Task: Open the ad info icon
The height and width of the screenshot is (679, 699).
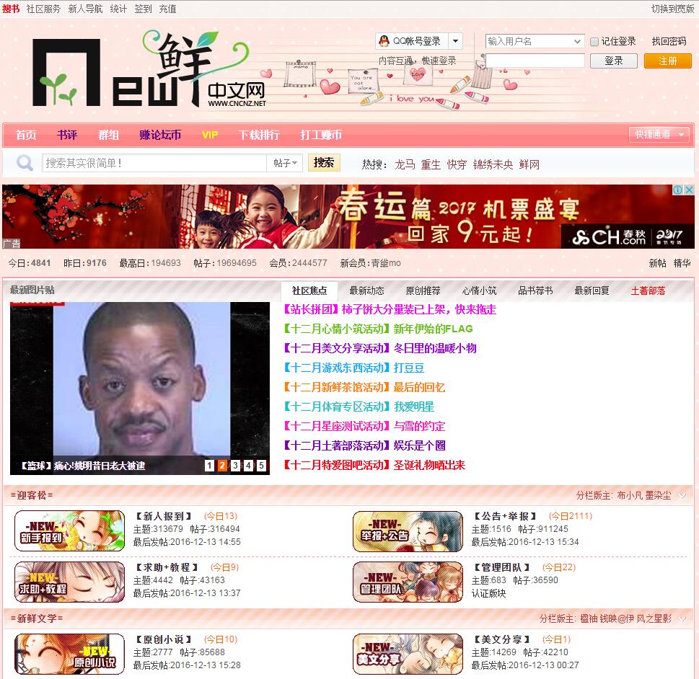Action: coord(678,190)
